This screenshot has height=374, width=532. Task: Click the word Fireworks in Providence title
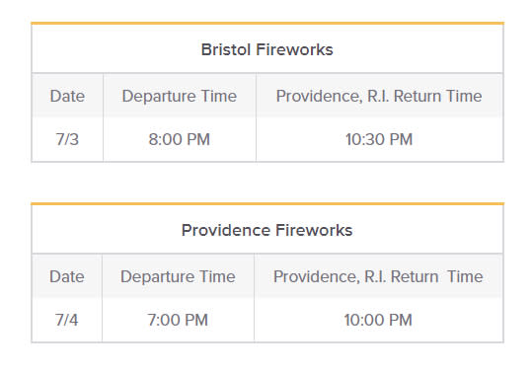click(314, 230)
